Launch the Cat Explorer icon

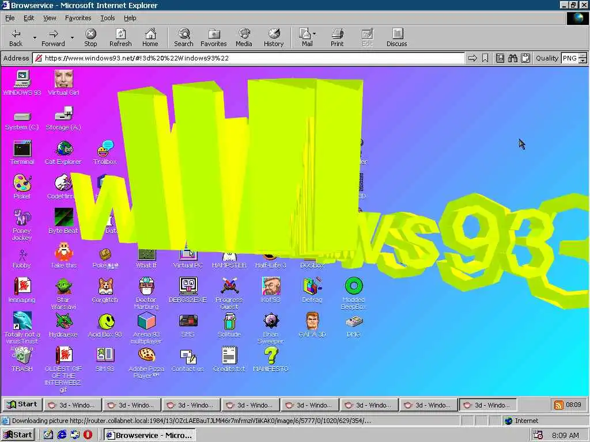tap(63, 153)
